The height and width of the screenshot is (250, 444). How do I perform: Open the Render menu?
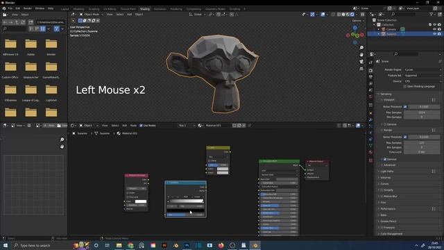28,8
